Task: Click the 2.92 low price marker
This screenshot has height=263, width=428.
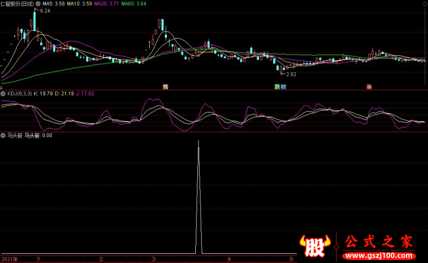Action: [291, 74]
